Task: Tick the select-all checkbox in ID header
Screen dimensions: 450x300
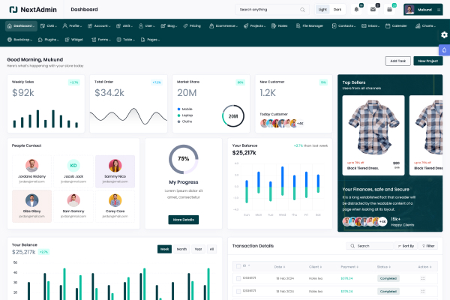Action: (237, 265)
